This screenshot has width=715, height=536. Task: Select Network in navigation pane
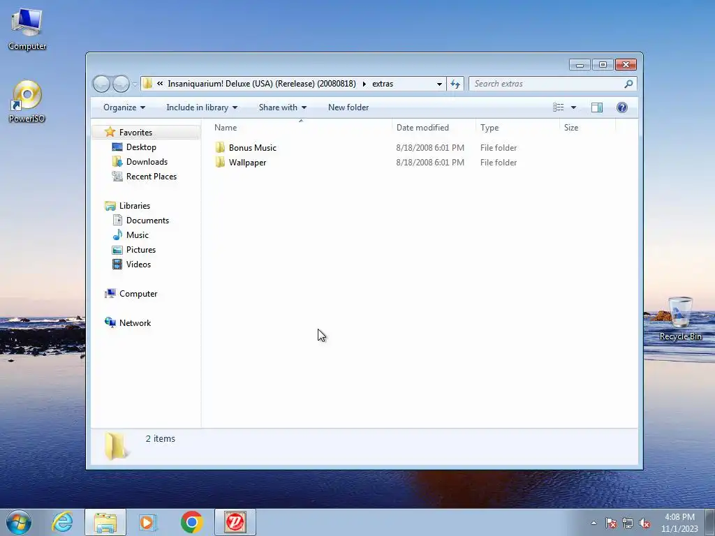coord(135,322)
